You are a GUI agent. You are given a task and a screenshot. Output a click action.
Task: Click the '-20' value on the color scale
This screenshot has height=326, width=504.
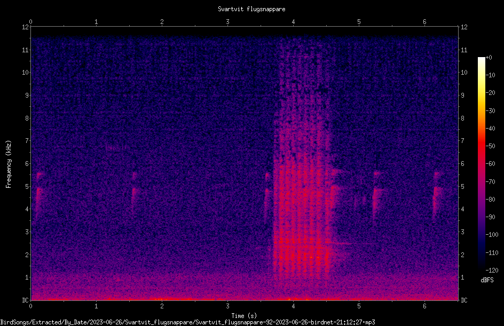(490, 93)
